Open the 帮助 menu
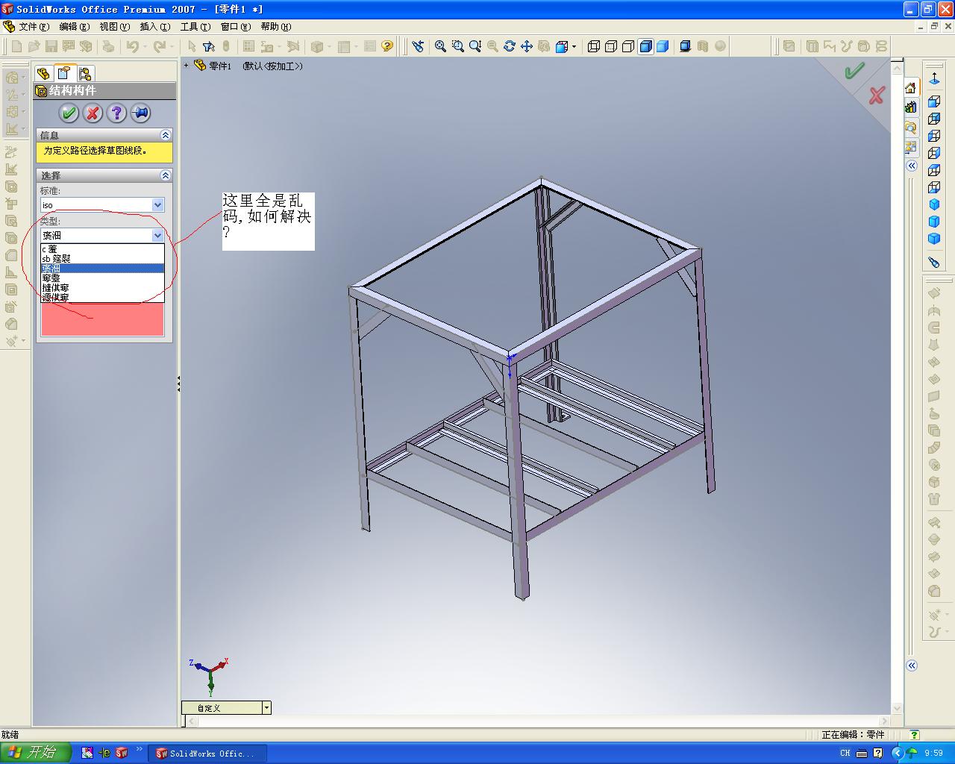Image resolution: width=955 pixels, height=764 pixels. point(275,27)
